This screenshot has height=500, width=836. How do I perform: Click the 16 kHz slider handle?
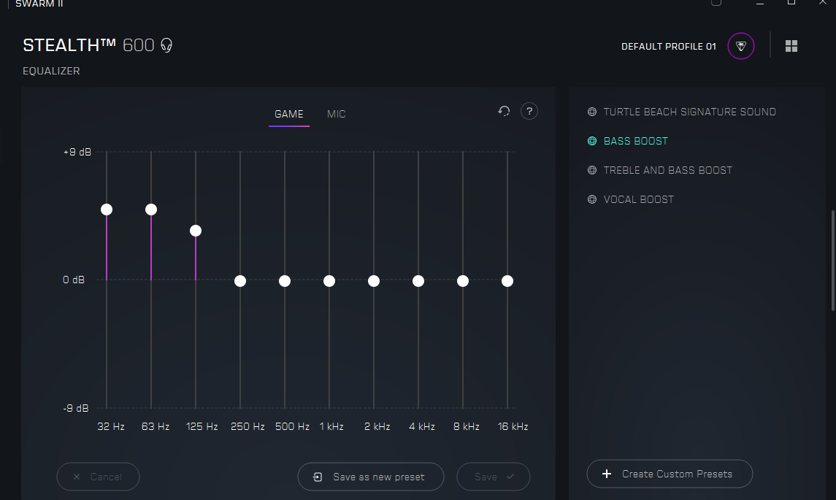coord(507,281)
